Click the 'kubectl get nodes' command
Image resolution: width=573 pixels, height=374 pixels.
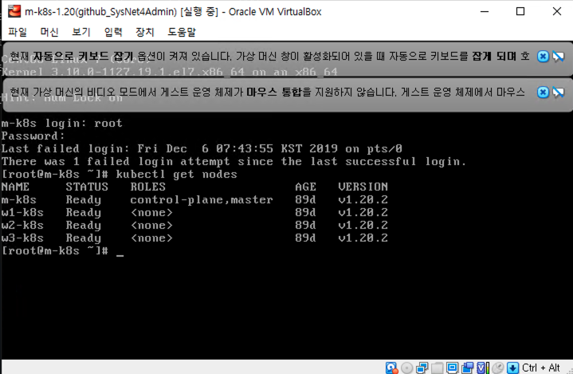pos(176,175)
